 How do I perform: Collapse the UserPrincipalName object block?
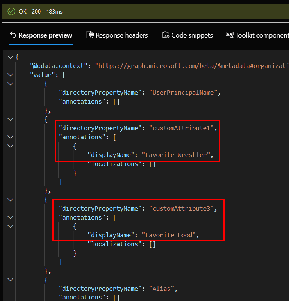[x=10, y=83]
